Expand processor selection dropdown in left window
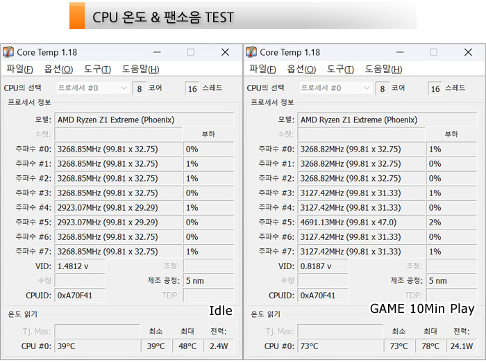The image size is (486, 363). 124,88
